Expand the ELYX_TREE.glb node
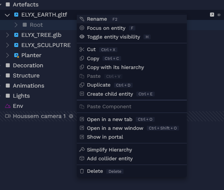The height and width of the screenshot is (190, 224). click(7, 35)
